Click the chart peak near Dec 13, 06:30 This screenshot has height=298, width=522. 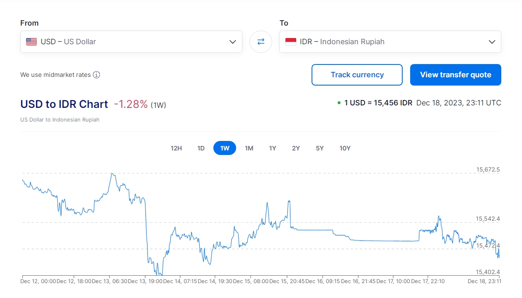pyautogui.click(x=112, y=174)
